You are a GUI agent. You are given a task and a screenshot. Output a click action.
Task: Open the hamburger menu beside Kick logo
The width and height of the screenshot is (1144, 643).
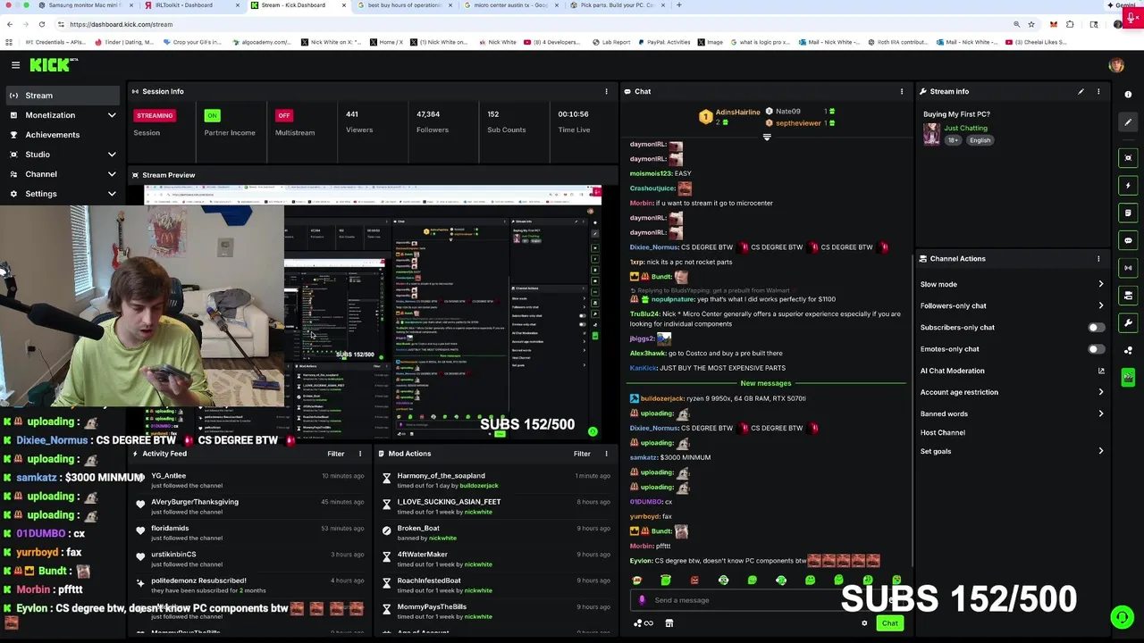pos(15,64)
